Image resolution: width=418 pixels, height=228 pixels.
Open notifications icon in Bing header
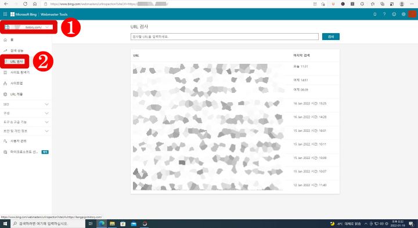375,14
